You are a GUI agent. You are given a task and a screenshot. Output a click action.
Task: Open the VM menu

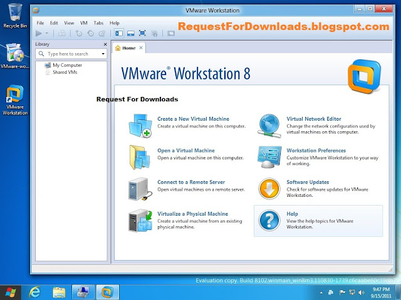click(x=83, y=23)
